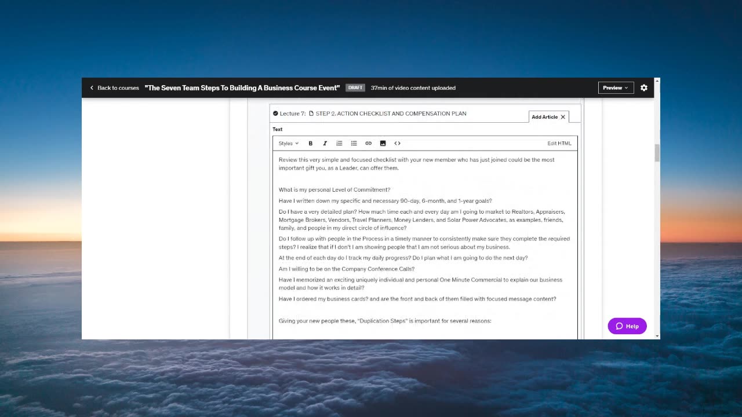
Task: Click the course title in header
Action: (x=242, y=88)
